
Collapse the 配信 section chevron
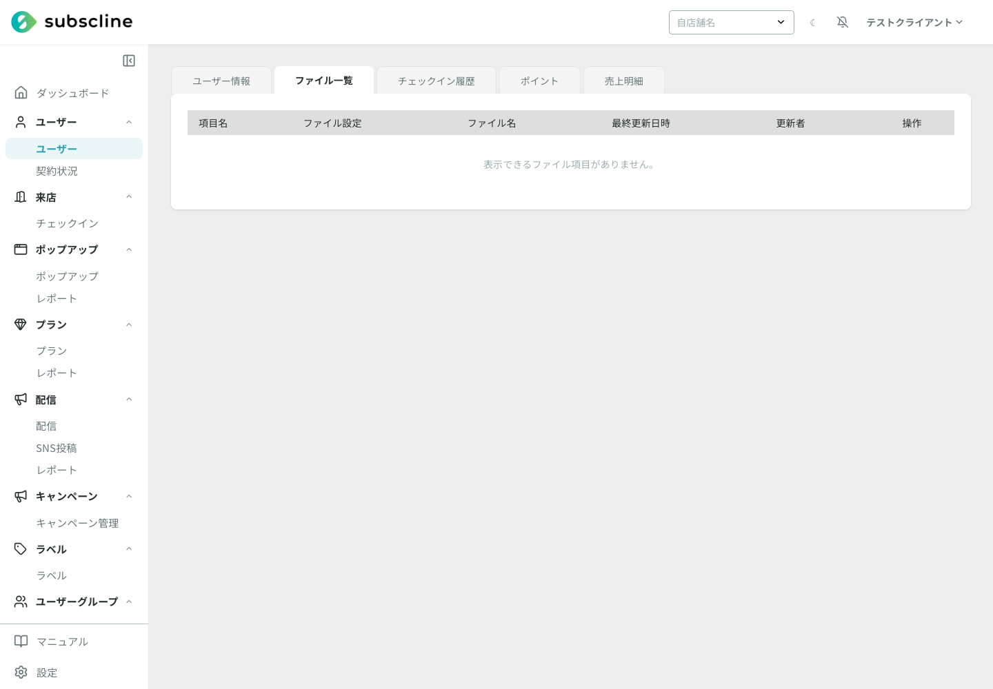click(129, 400)
